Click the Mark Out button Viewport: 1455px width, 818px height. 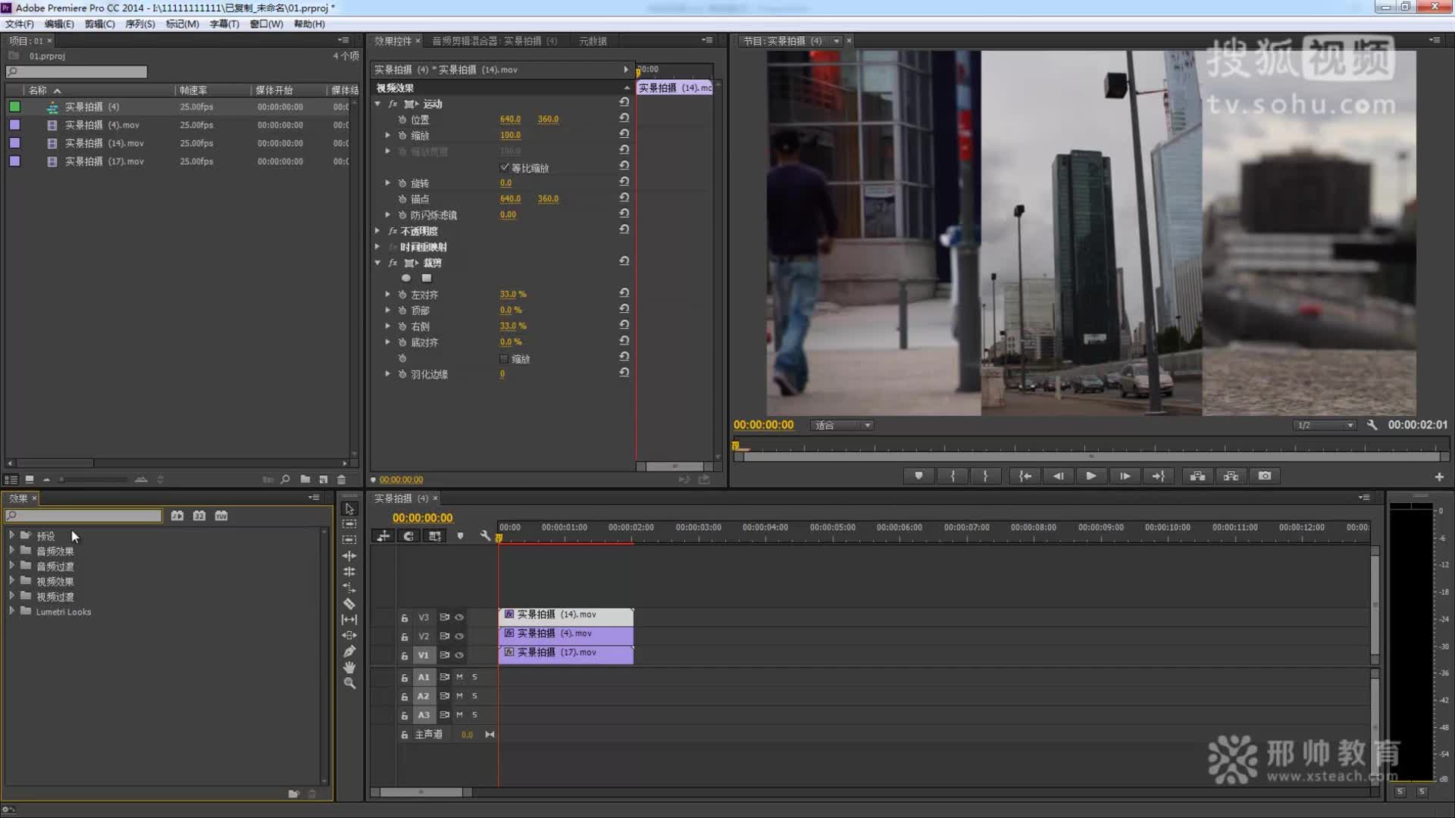click(x=985, y=476)
